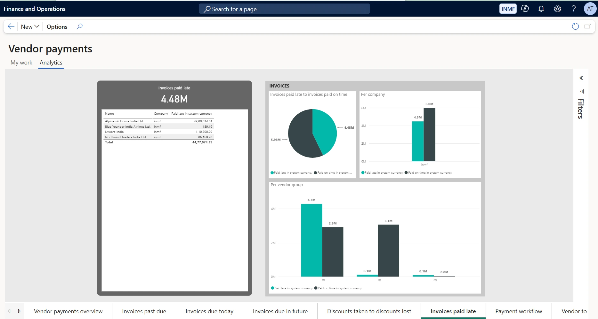The height and width of the screenshot is (319, 598).
Task: Select Alpine ski House India Ltd. row
Action: [158, 121]
